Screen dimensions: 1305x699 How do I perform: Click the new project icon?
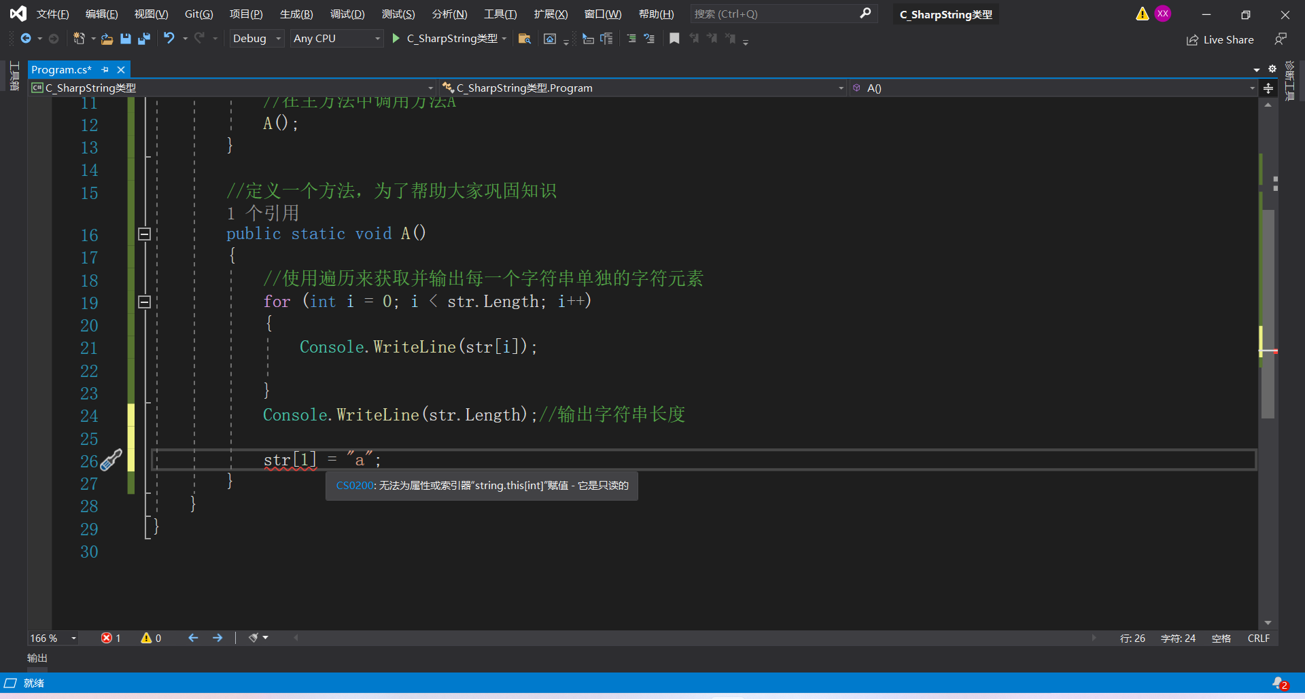[79, 39]
